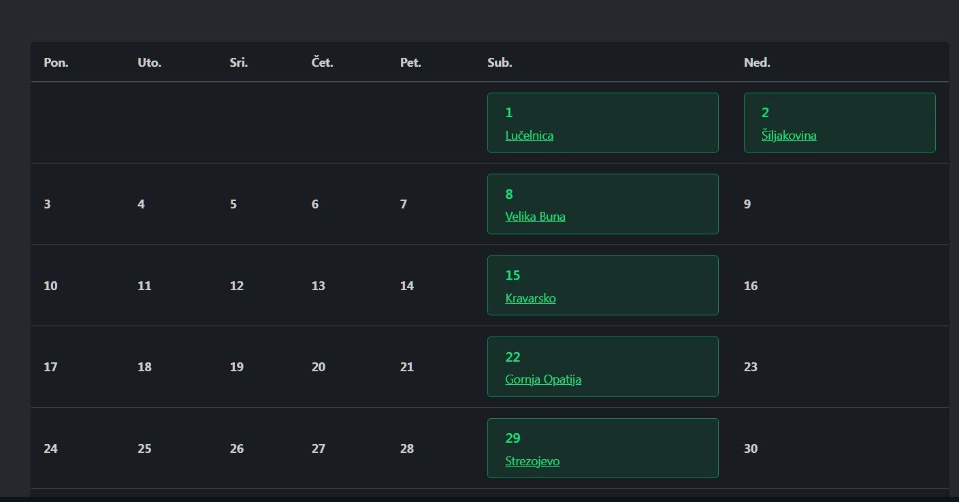
Task: Open the Lučelnica link
Action: pyautogui.click(x=529, y=136)
